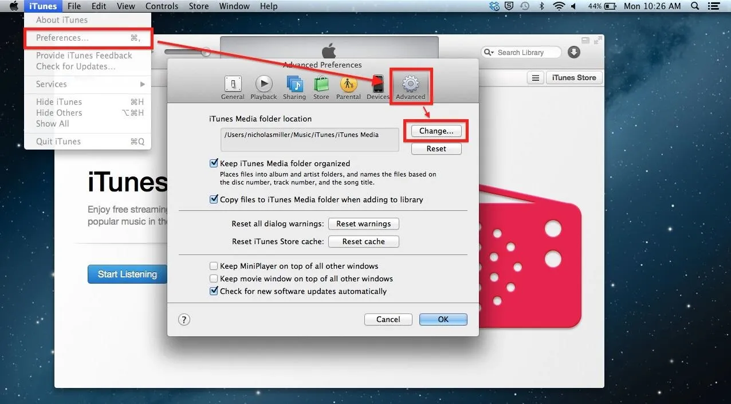
Task: Click the iTunes Store button
Action: tap(574, 78)
